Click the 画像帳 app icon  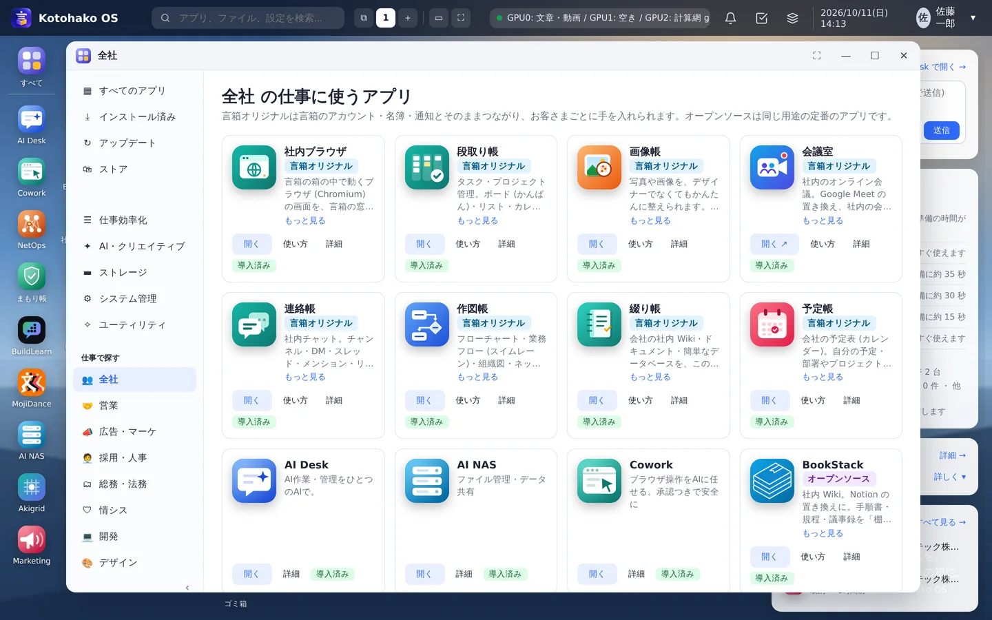click(599, 167)
